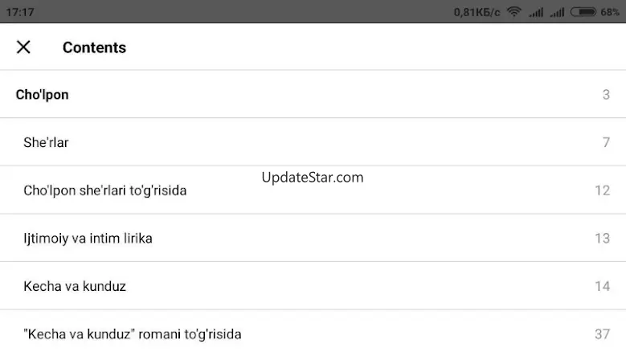This screenshot has height=352, width=626.
Task: Open the She'rlar section
Action: tap(313, 142)
